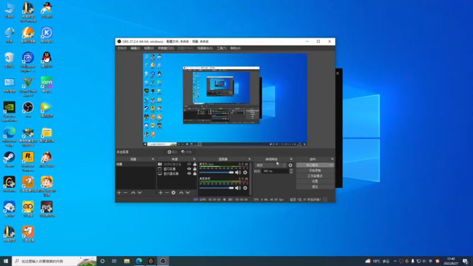Screen dimensions: 473x266
Task: Open the Tools (T) menu in OBS
Action: 221,48
